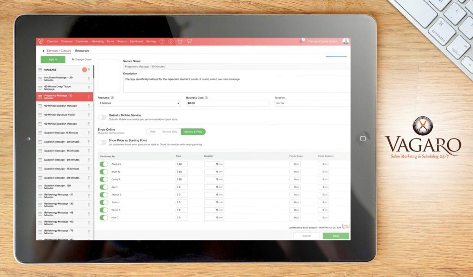This screenshot has height=277, width=473.
Task: Select the Service & Price display option
Action: tap(193, 131)
